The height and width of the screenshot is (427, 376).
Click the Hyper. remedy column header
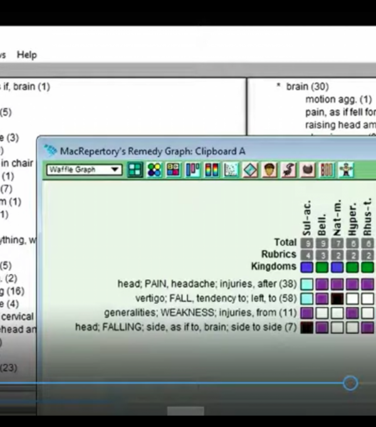[352, 219]
